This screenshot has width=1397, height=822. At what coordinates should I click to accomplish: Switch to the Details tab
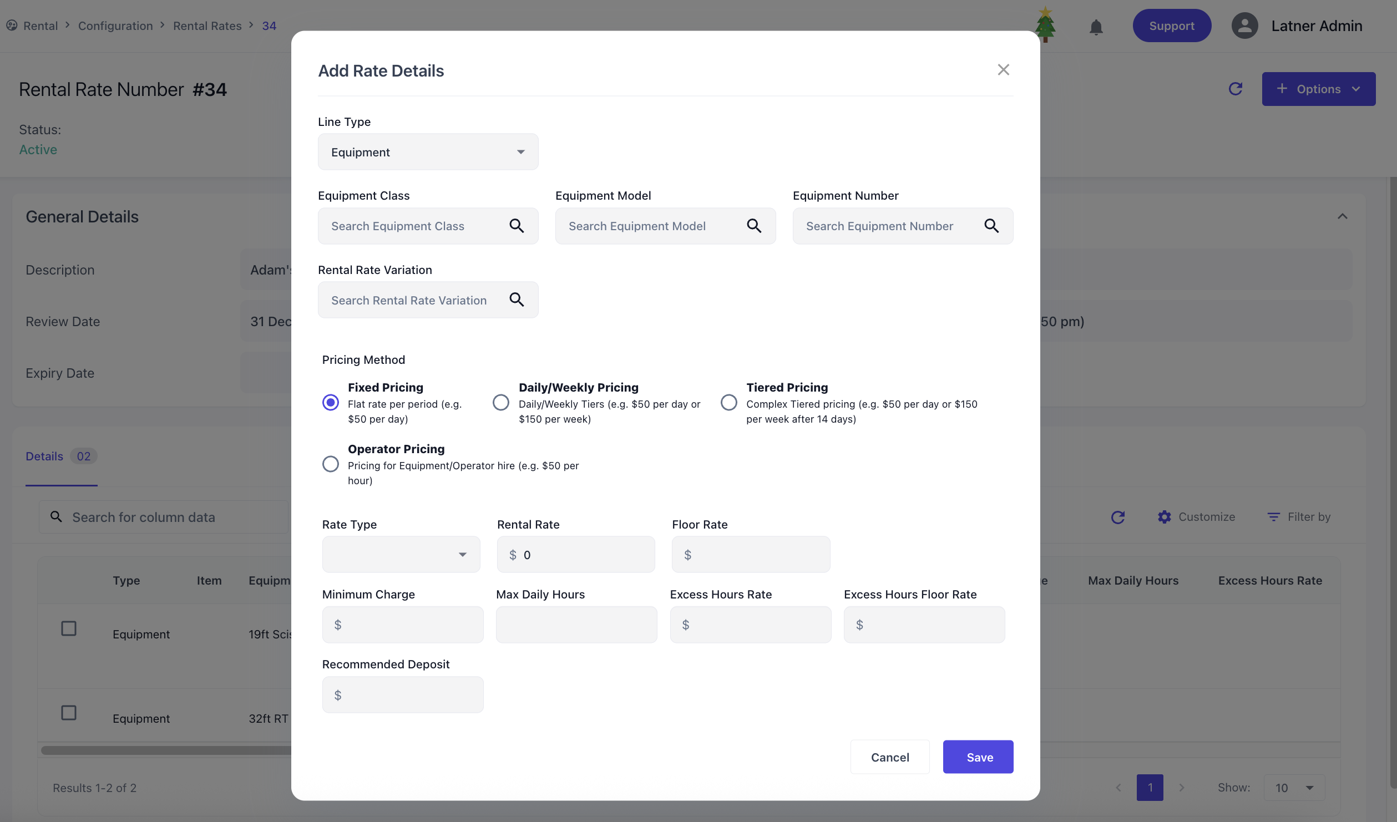44,456
